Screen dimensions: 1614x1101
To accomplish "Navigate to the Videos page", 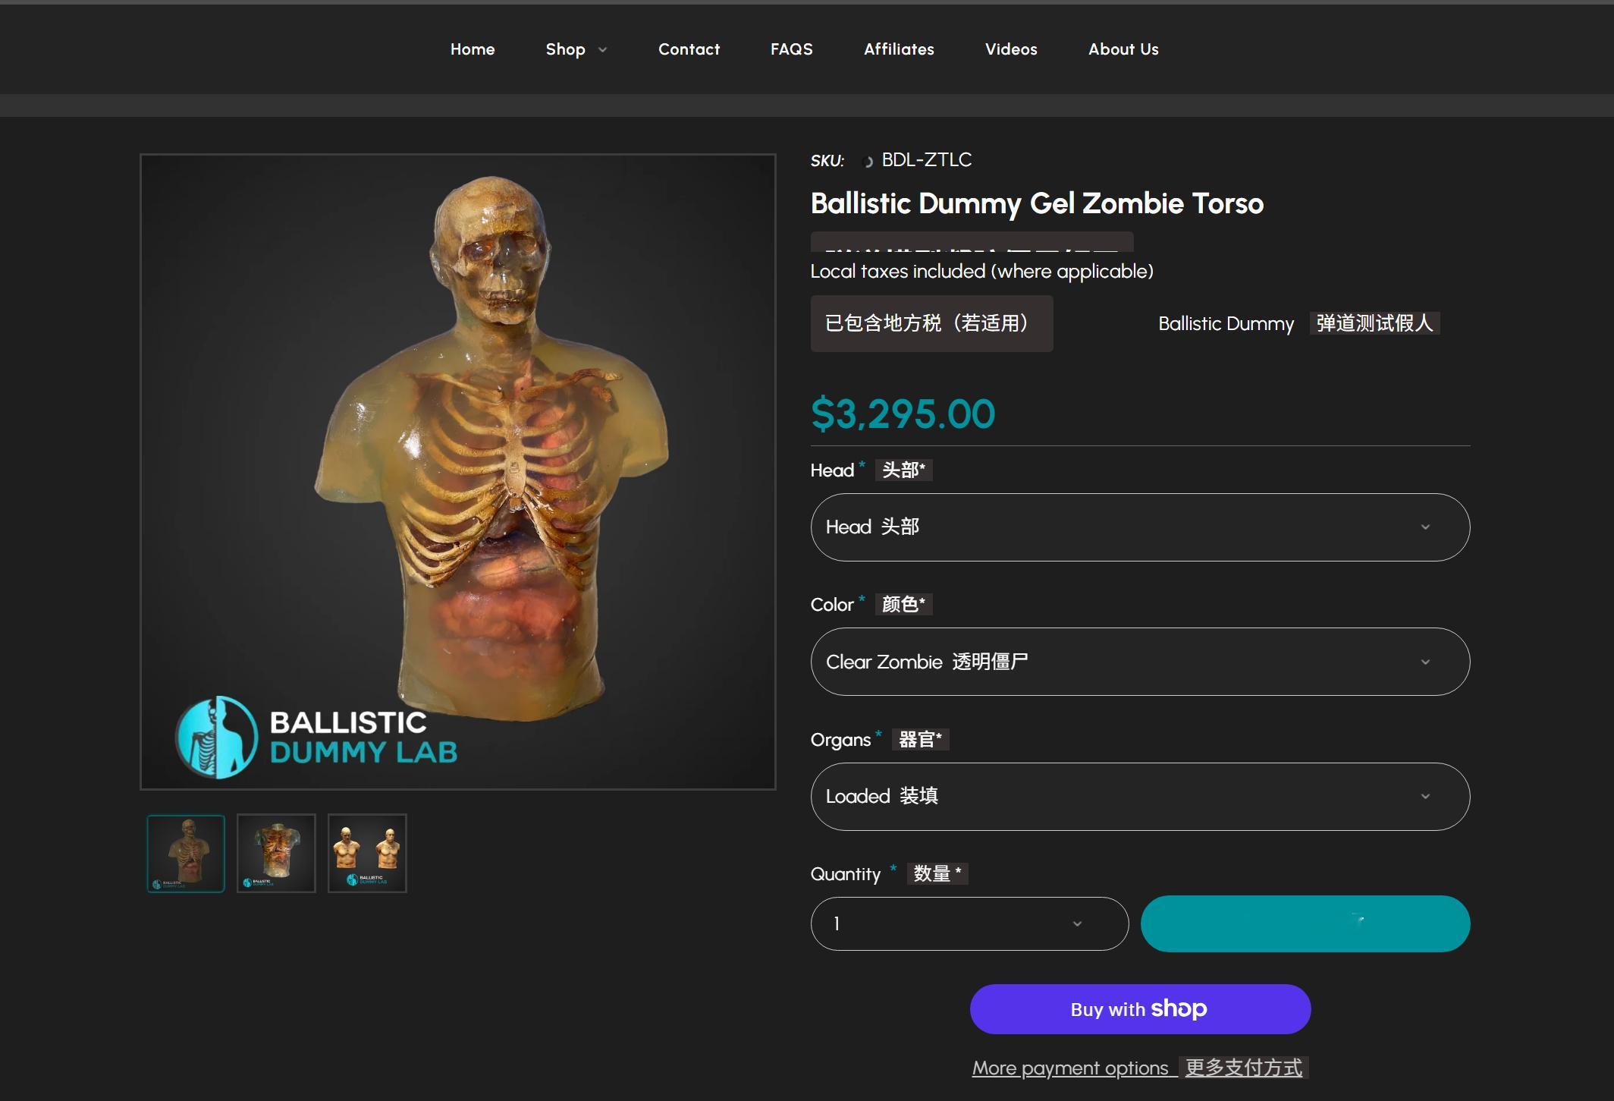I will click(1011, 49).
